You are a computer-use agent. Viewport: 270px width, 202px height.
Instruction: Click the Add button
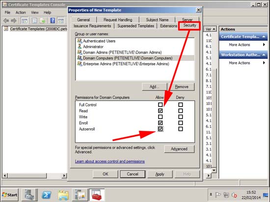click(155, 87)
